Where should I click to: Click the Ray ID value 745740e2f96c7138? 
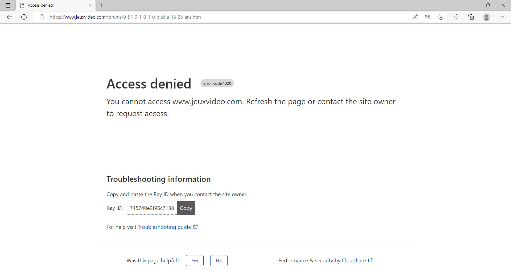(152, 208)
